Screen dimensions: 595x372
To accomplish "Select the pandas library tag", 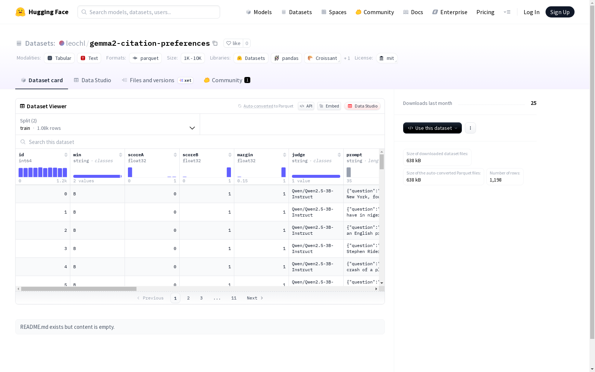I will click(286, 58).
